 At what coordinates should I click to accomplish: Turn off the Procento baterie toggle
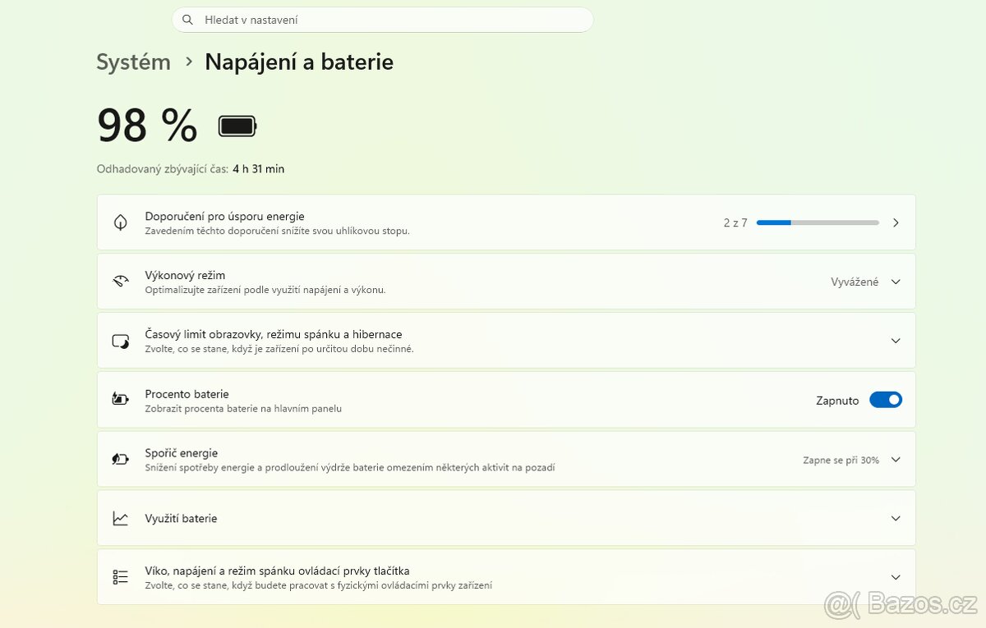pyautogui.click(x=886, y=400)
